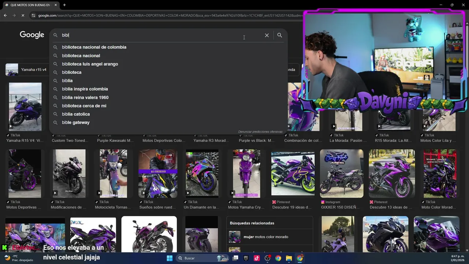Screen dimensions: 469x264
Task: Open related search mujer motos color morado
Action: (270, 237)
